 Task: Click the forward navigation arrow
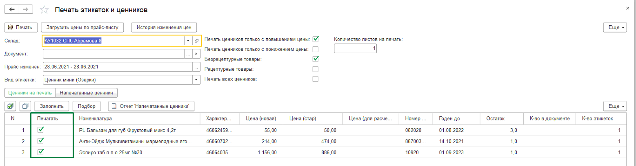coord(25,9)
